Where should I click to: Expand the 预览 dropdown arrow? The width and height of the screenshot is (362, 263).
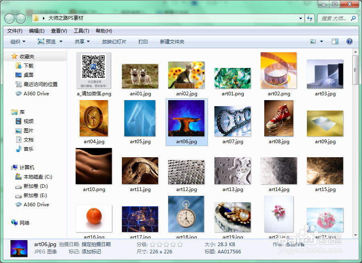61,41
